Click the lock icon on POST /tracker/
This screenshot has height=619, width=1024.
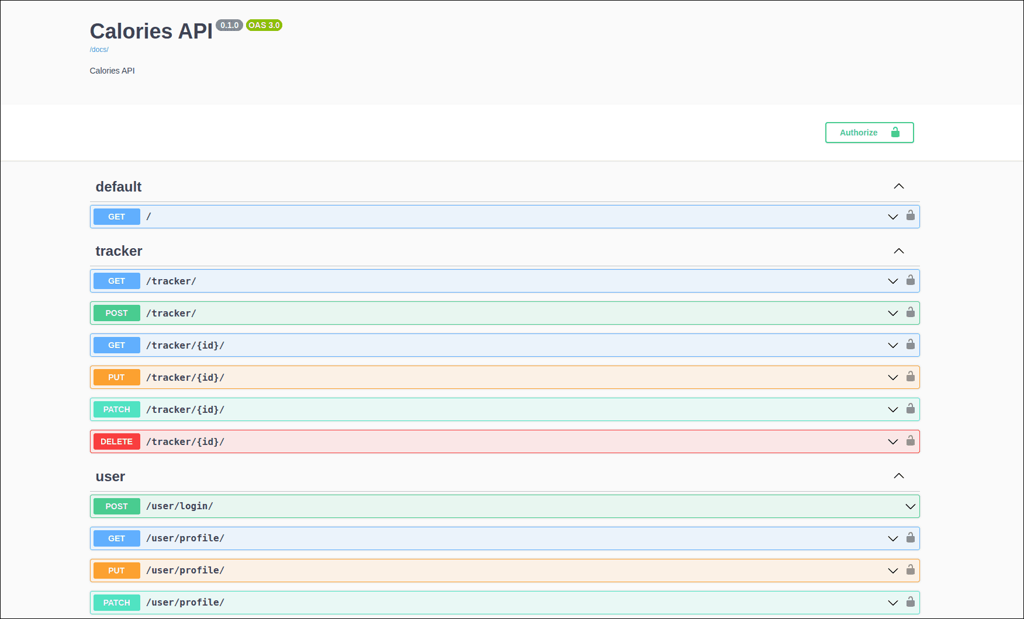[x=910, y=312]
